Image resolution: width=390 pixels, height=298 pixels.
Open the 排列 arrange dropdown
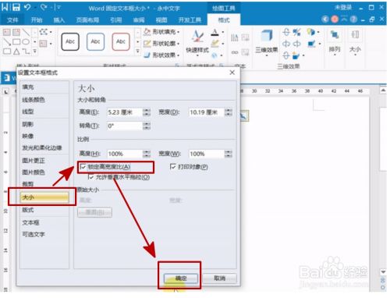(335, 42)
